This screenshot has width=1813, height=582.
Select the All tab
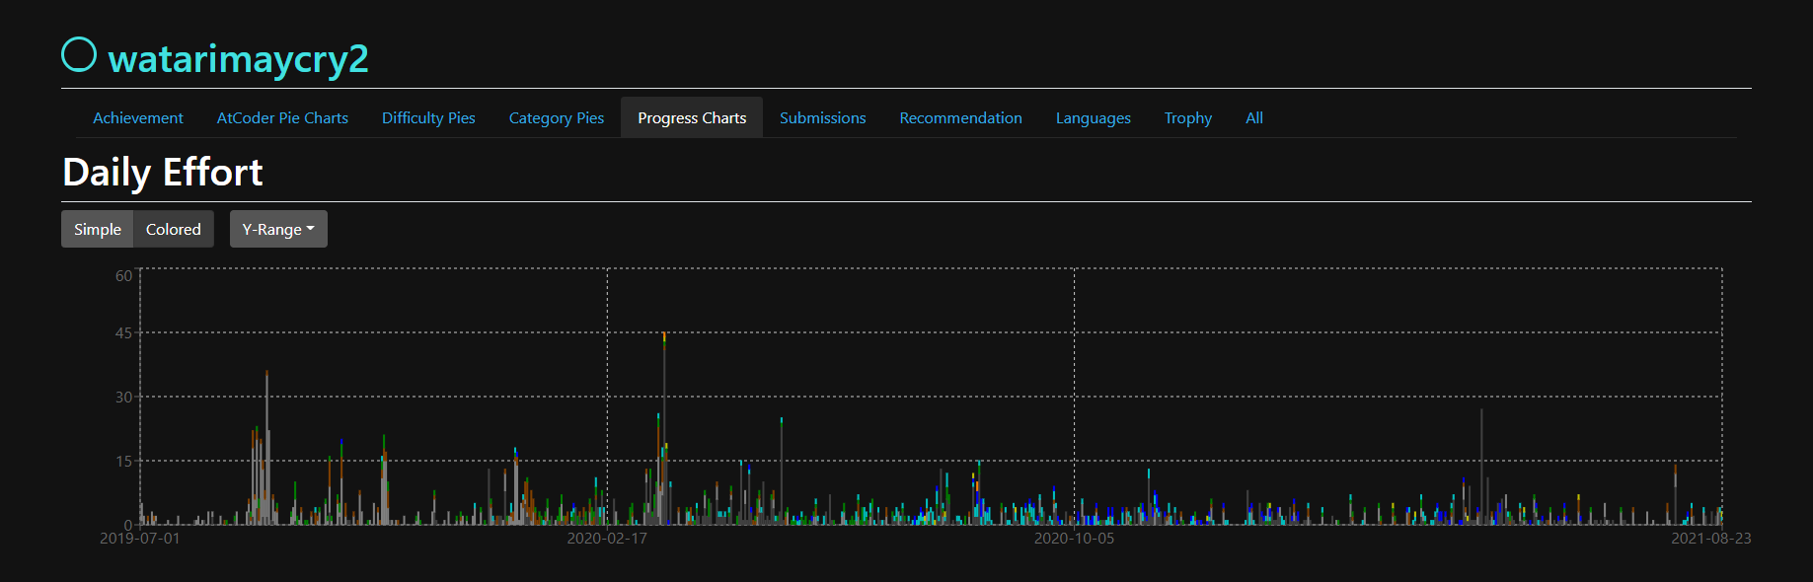click(1254, 117)
